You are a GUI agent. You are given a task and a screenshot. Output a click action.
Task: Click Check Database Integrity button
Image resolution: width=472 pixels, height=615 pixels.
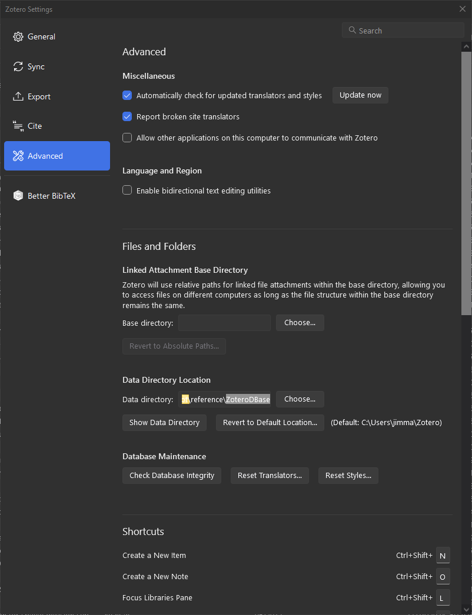click(172, 476)
